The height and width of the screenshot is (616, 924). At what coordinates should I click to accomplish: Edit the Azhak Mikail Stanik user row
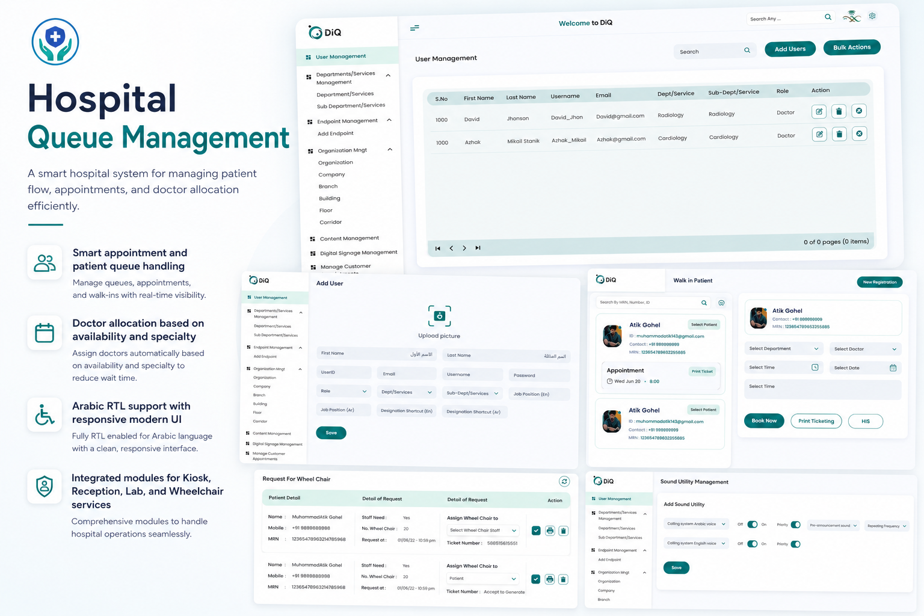[819, 134]
